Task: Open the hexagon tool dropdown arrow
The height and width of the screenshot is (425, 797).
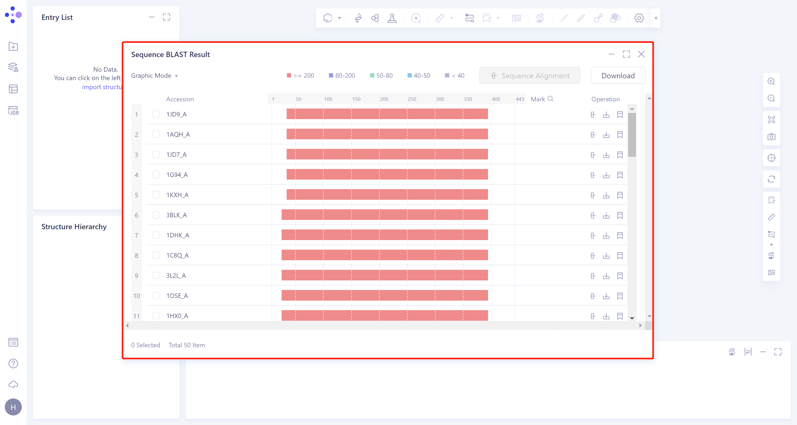Action: pos(340,18)
